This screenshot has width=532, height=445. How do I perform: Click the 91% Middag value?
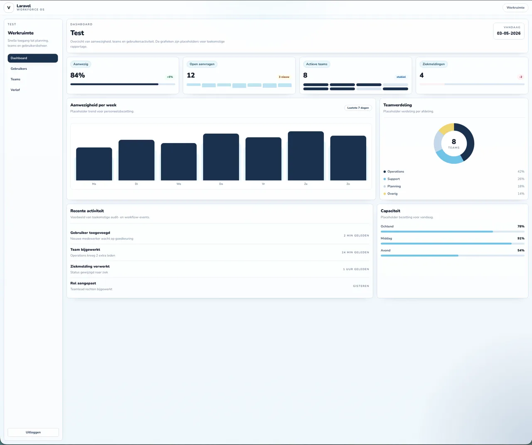521,238
